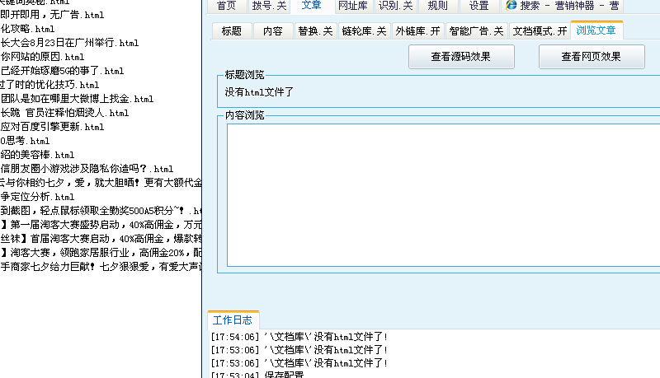
Task: Select the 网址库 tab
Action: pyautogui.click(x=353, y=5)
